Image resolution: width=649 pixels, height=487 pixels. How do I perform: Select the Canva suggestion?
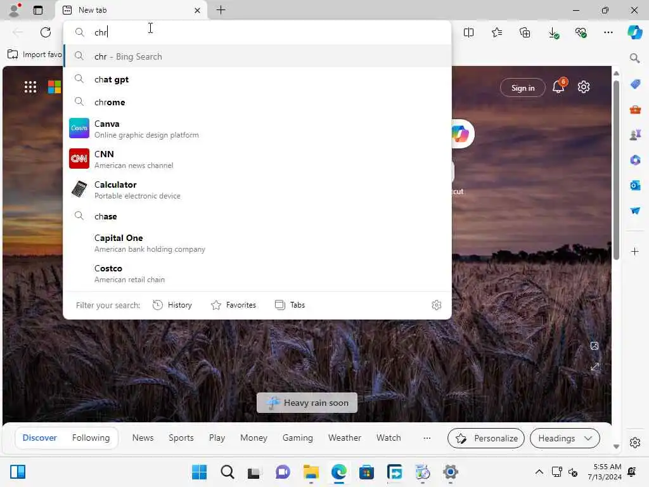[x=257, y=129]
